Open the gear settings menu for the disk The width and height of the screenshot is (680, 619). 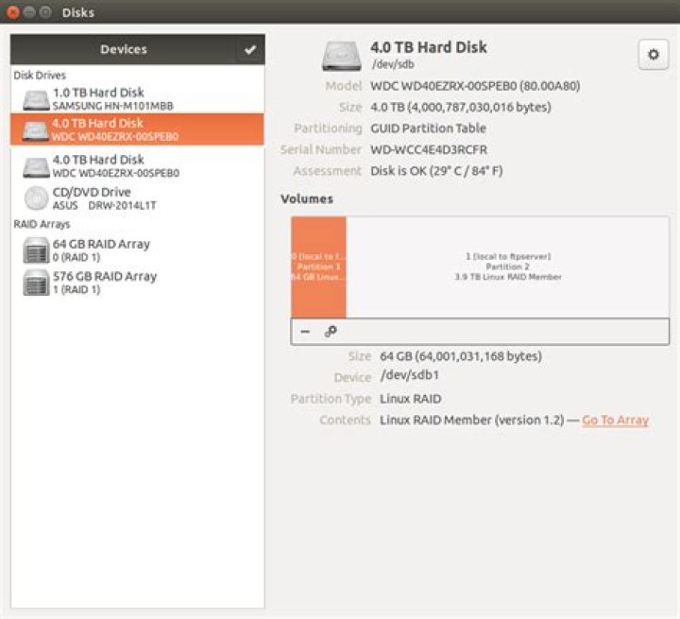(x=654, y=55)
